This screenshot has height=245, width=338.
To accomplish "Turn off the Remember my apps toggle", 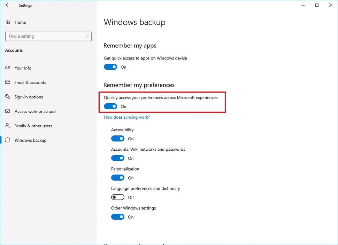I will pos(110,67).
